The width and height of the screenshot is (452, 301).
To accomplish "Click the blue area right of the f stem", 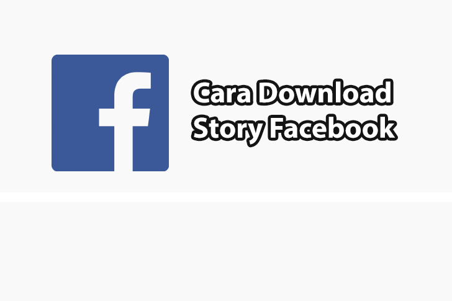I will tap(151, 148).
